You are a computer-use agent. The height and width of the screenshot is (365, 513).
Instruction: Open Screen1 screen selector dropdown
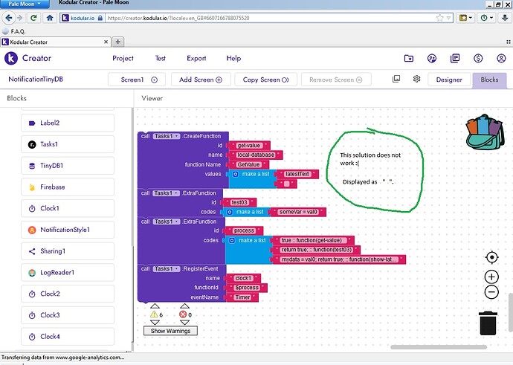coord(137,80)
